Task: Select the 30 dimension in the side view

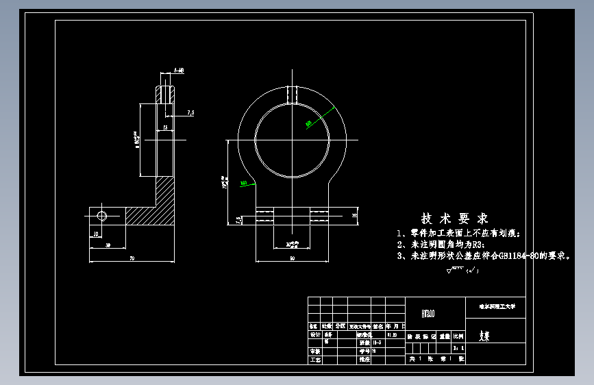Action: 108,245
